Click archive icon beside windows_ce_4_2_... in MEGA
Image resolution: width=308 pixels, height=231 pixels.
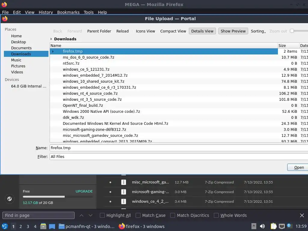[123, 201]
